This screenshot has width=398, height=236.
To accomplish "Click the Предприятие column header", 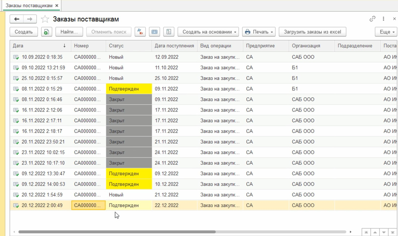I will tap(266, 46).
